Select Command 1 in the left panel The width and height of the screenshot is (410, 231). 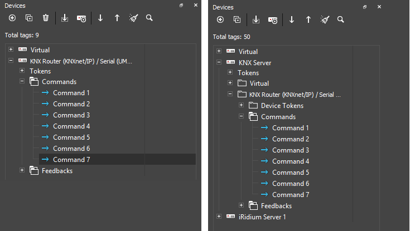coord(71,93)
